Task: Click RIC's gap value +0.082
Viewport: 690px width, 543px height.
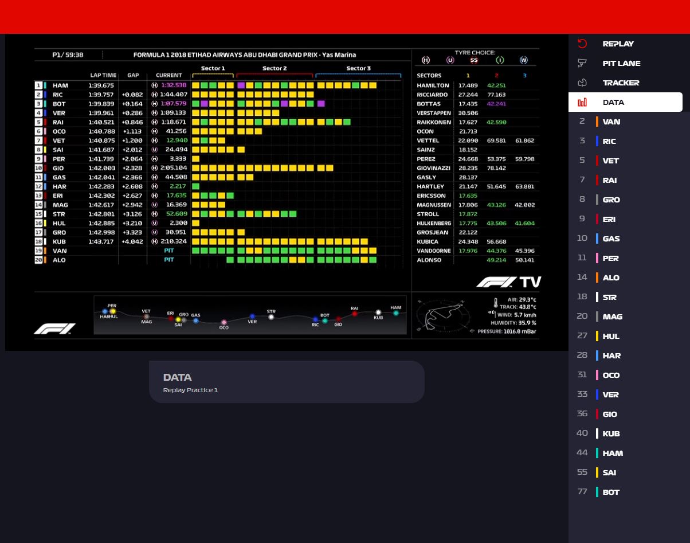Action: click(x=132, y=95)
